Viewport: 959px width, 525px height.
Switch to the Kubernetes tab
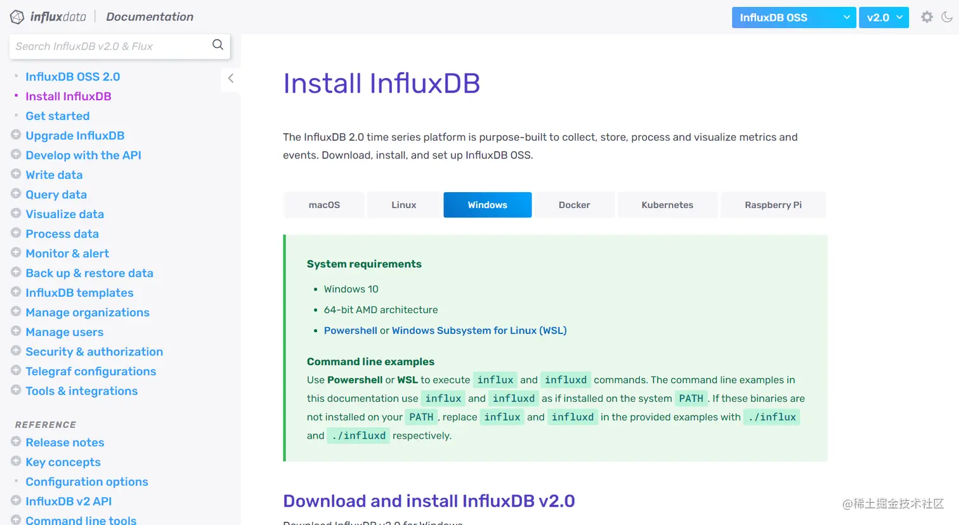[667, 205]
